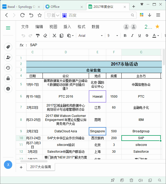Image resolution: width=166 pixels, height=184 pixels.
Task: Select the DataCloud Asia cell
Action: click(x=66, y=131)
